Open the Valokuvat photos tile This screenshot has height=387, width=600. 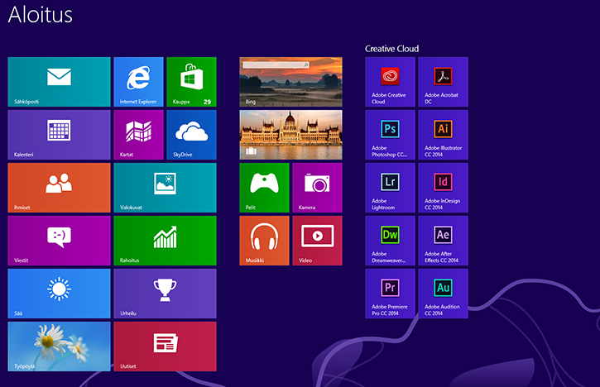(165, 188)
